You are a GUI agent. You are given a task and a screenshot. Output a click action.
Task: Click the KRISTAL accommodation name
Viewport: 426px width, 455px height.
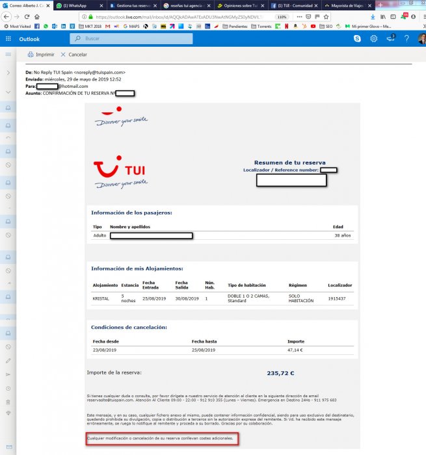pyautogui.click(x=101, y=298)
